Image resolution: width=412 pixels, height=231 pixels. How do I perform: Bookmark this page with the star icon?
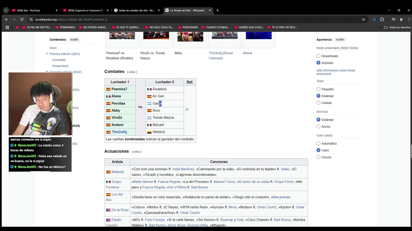[x=363, y=19]
